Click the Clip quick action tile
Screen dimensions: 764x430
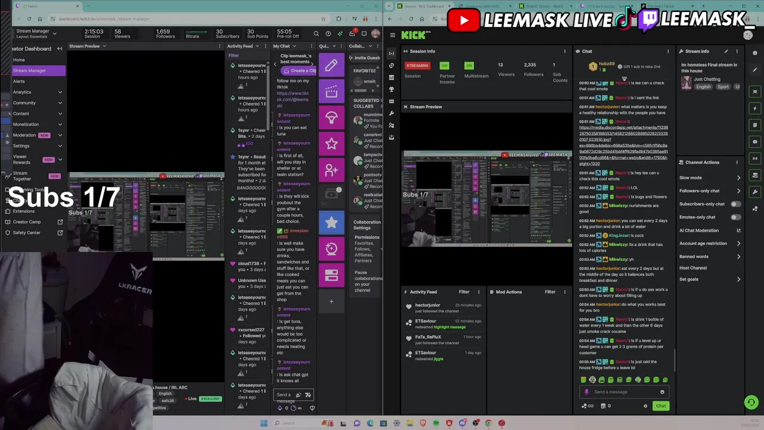pyautogui.click(x=331, y=92)
